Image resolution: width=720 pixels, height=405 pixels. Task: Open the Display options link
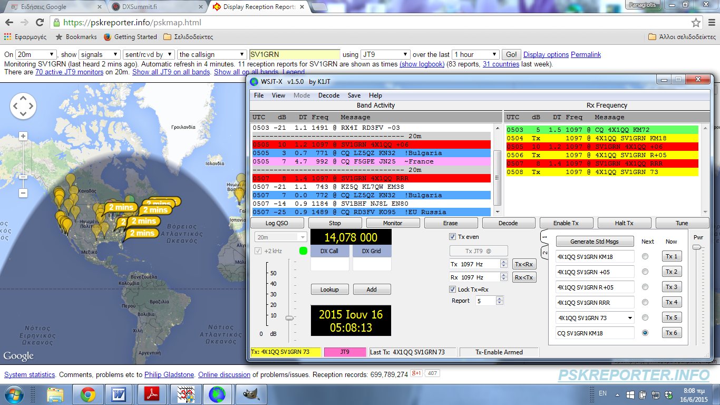546,55
